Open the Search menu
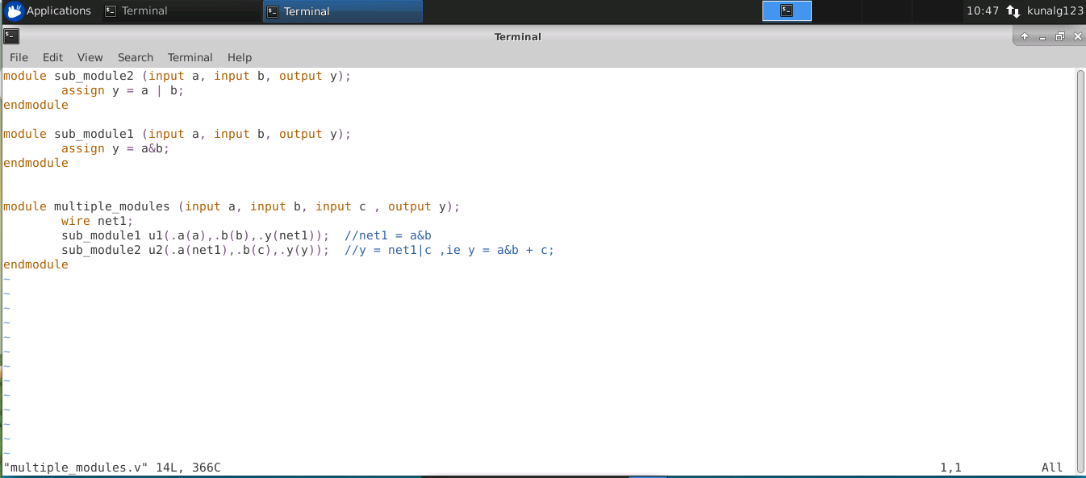Screen dimensions: 1086x478 pos(135,57)
